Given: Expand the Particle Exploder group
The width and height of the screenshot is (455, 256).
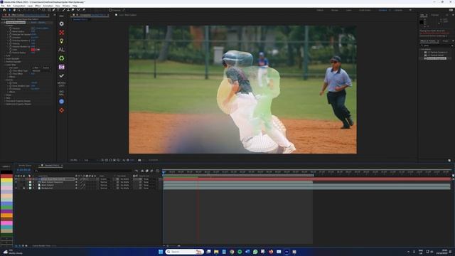Looking at the screenshot, I should [5, 62].
